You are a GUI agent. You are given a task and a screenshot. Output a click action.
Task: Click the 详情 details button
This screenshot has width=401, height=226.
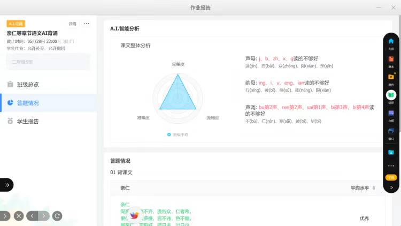pos(73,24)
